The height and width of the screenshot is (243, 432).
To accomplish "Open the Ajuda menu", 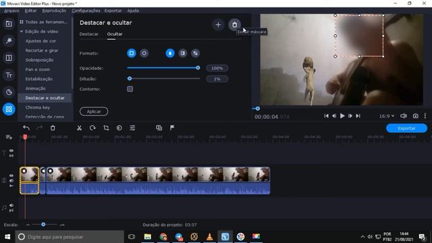I will tap(133, 11).
